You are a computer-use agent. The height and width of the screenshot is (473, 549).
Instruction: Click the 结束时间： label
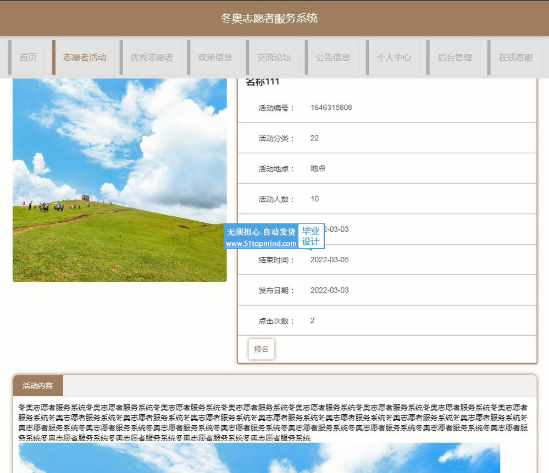coord(276,260)
